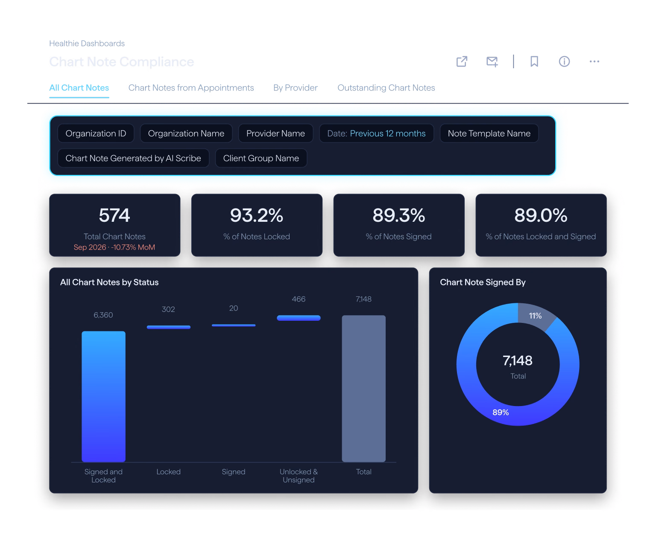656x534 pixels.
Task: Click the Chart Note Compliance title
Action: click(x=121, y=62)
